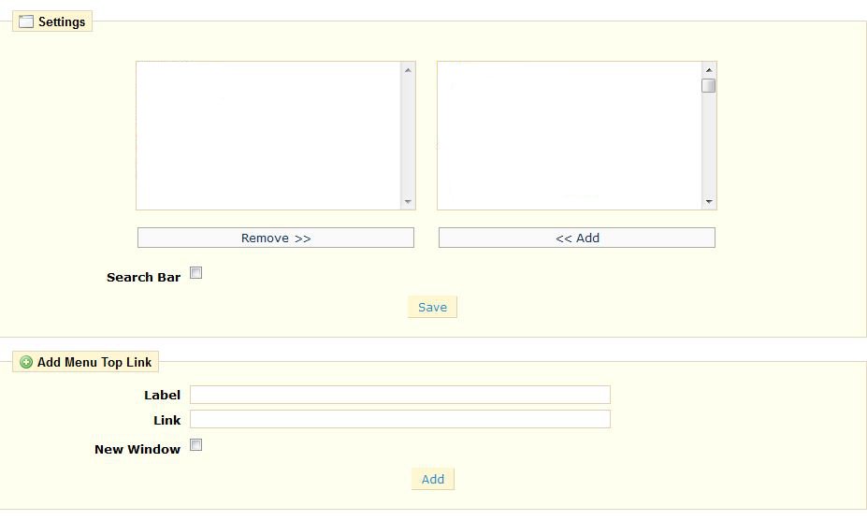Screen dimensions: 867x520
Task: Focus the Label text field
Action: pos(399,395)
